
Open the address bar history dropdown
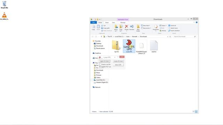(168, 36)
